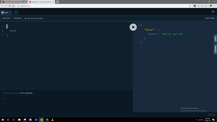The width and height of the screenshot is (217, 122).
Task: Open the Tracing panel
Action: [212, 115]
